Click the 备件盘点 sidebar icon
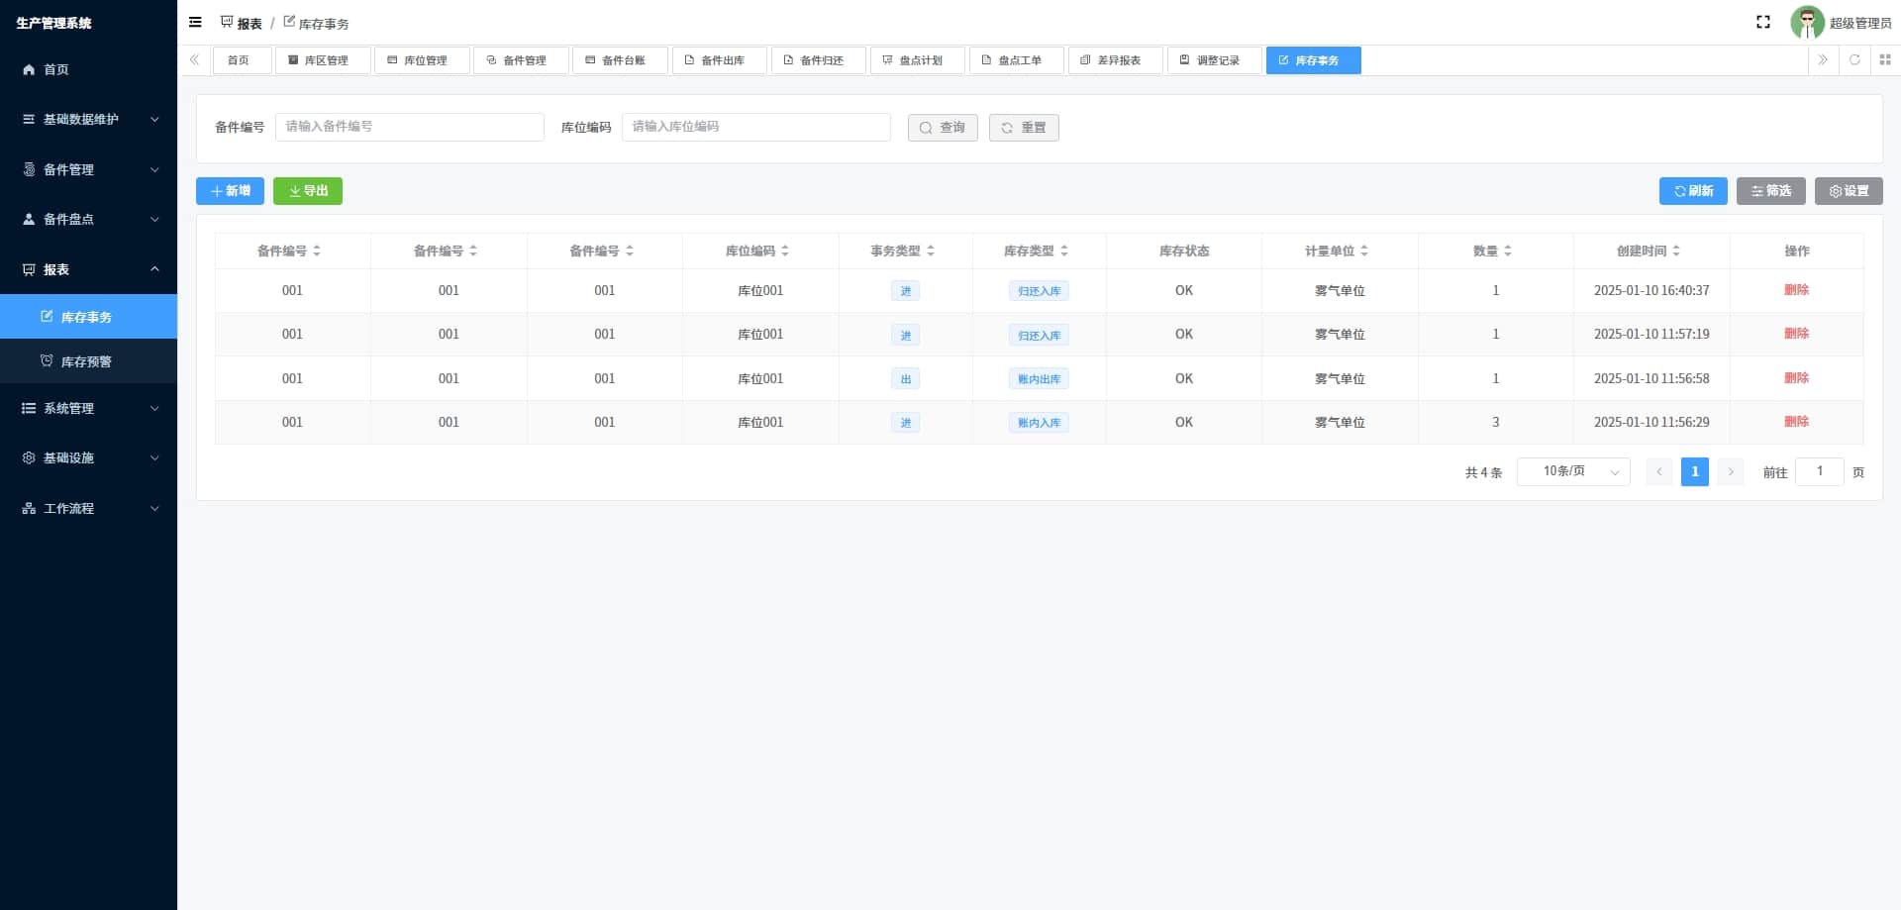Screen dimensions: 1901x910 [29, 219]
